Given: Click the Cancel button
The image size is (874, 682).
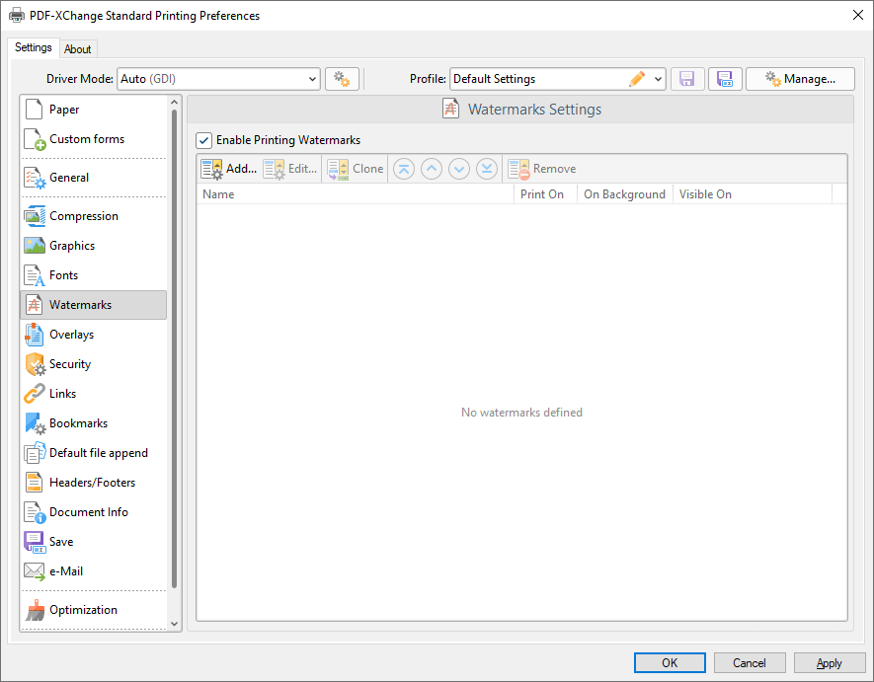Looking at the screenshot, I should (750, 663).
